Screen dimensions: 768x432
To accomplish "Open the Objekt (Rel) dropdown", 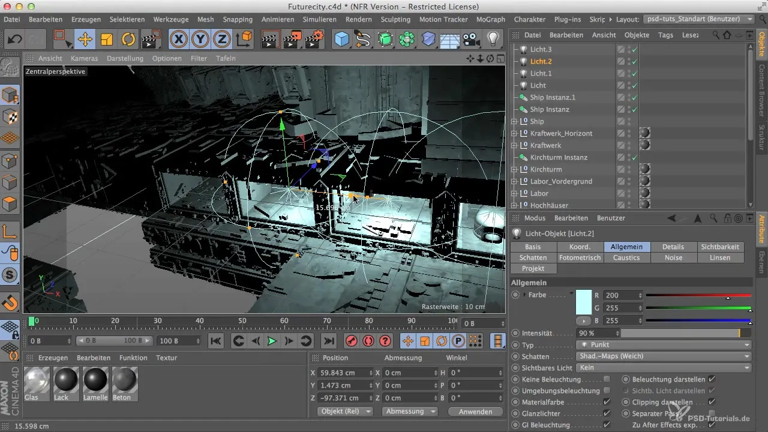I will (344, 412).
